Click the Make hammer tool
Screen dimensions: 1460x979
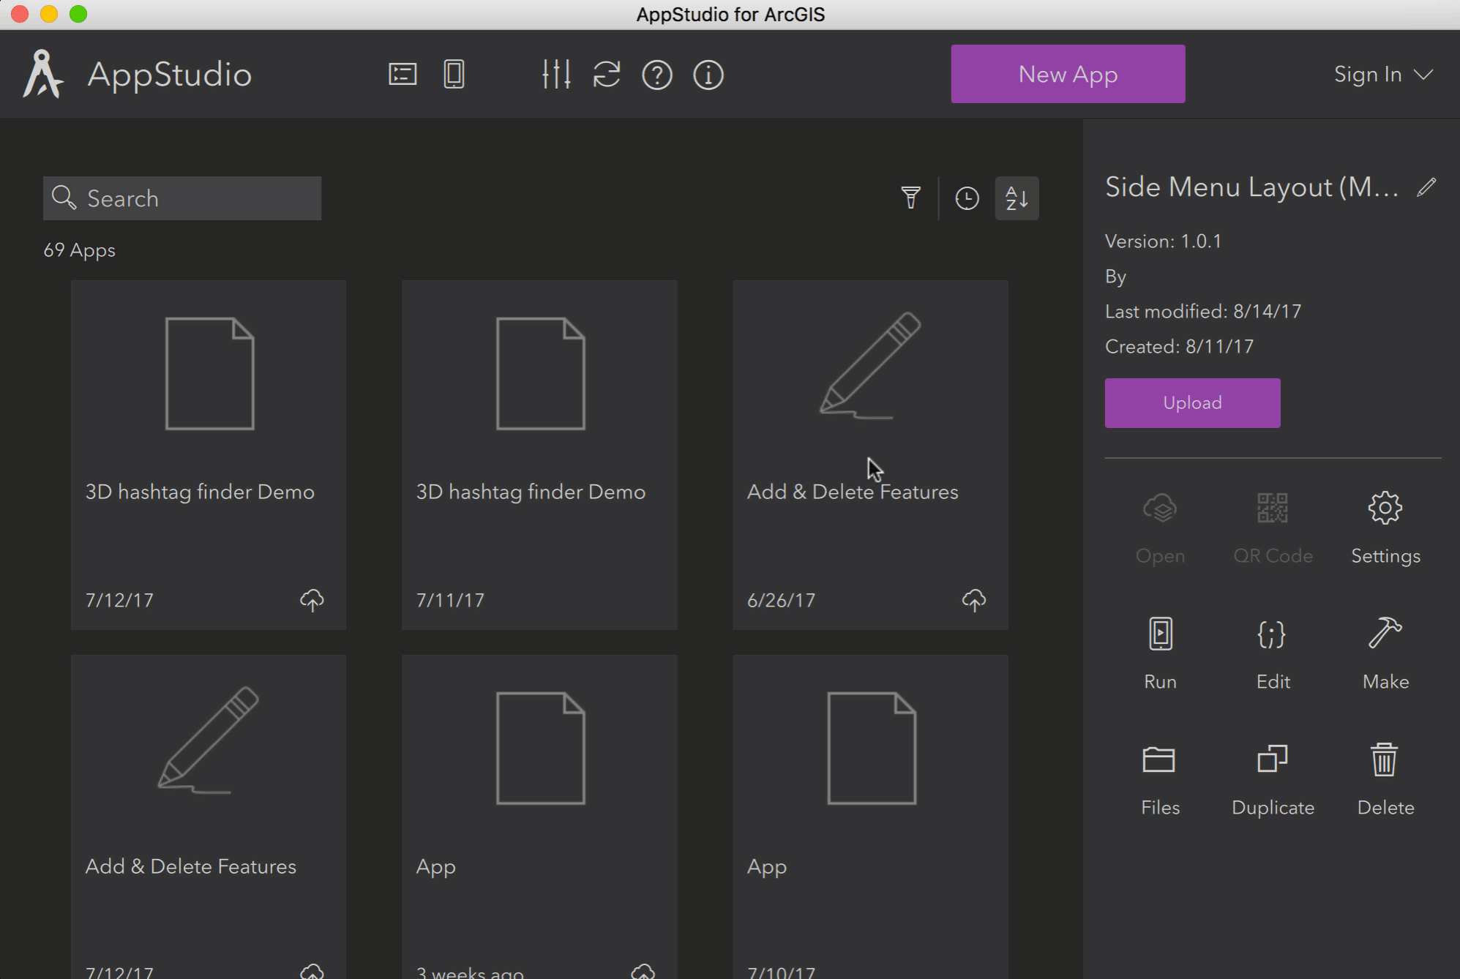pos(1385,650)
